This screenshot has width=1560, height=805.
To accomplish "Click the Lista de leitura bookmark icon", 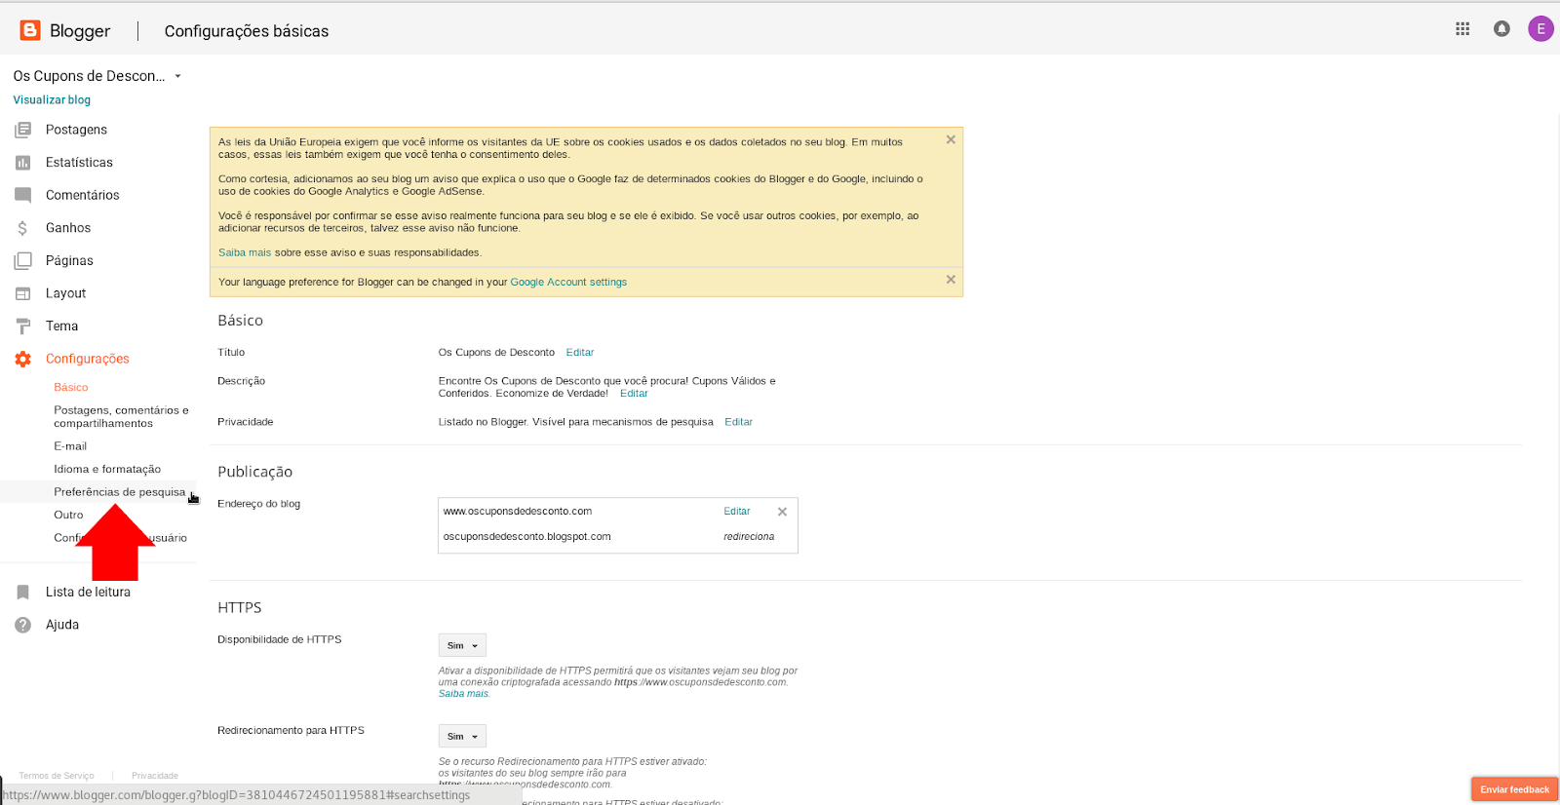I will point(22,592).
